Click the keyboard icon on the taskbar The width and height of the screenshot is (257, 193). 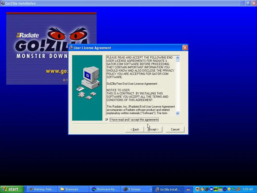coord(188,189)
